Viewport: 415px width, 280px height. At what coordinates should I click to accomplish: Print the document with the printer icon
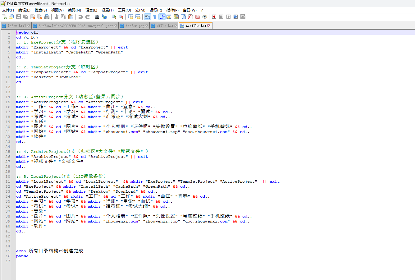coord(47,17)
